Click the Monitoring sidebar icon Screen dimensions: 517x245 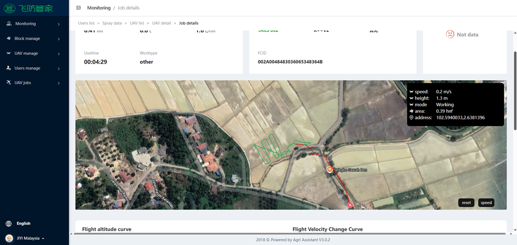tap(9, 24)
